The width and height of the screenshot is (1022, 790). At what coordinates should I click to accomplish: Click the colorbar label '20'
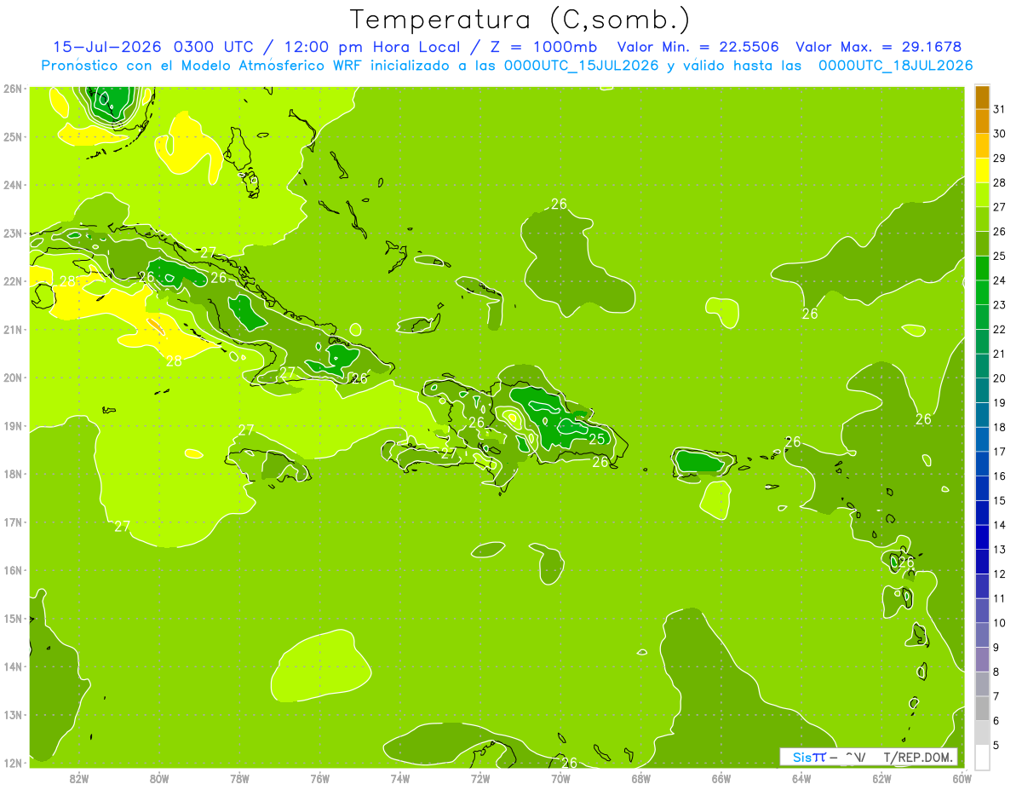click(999, 378)
